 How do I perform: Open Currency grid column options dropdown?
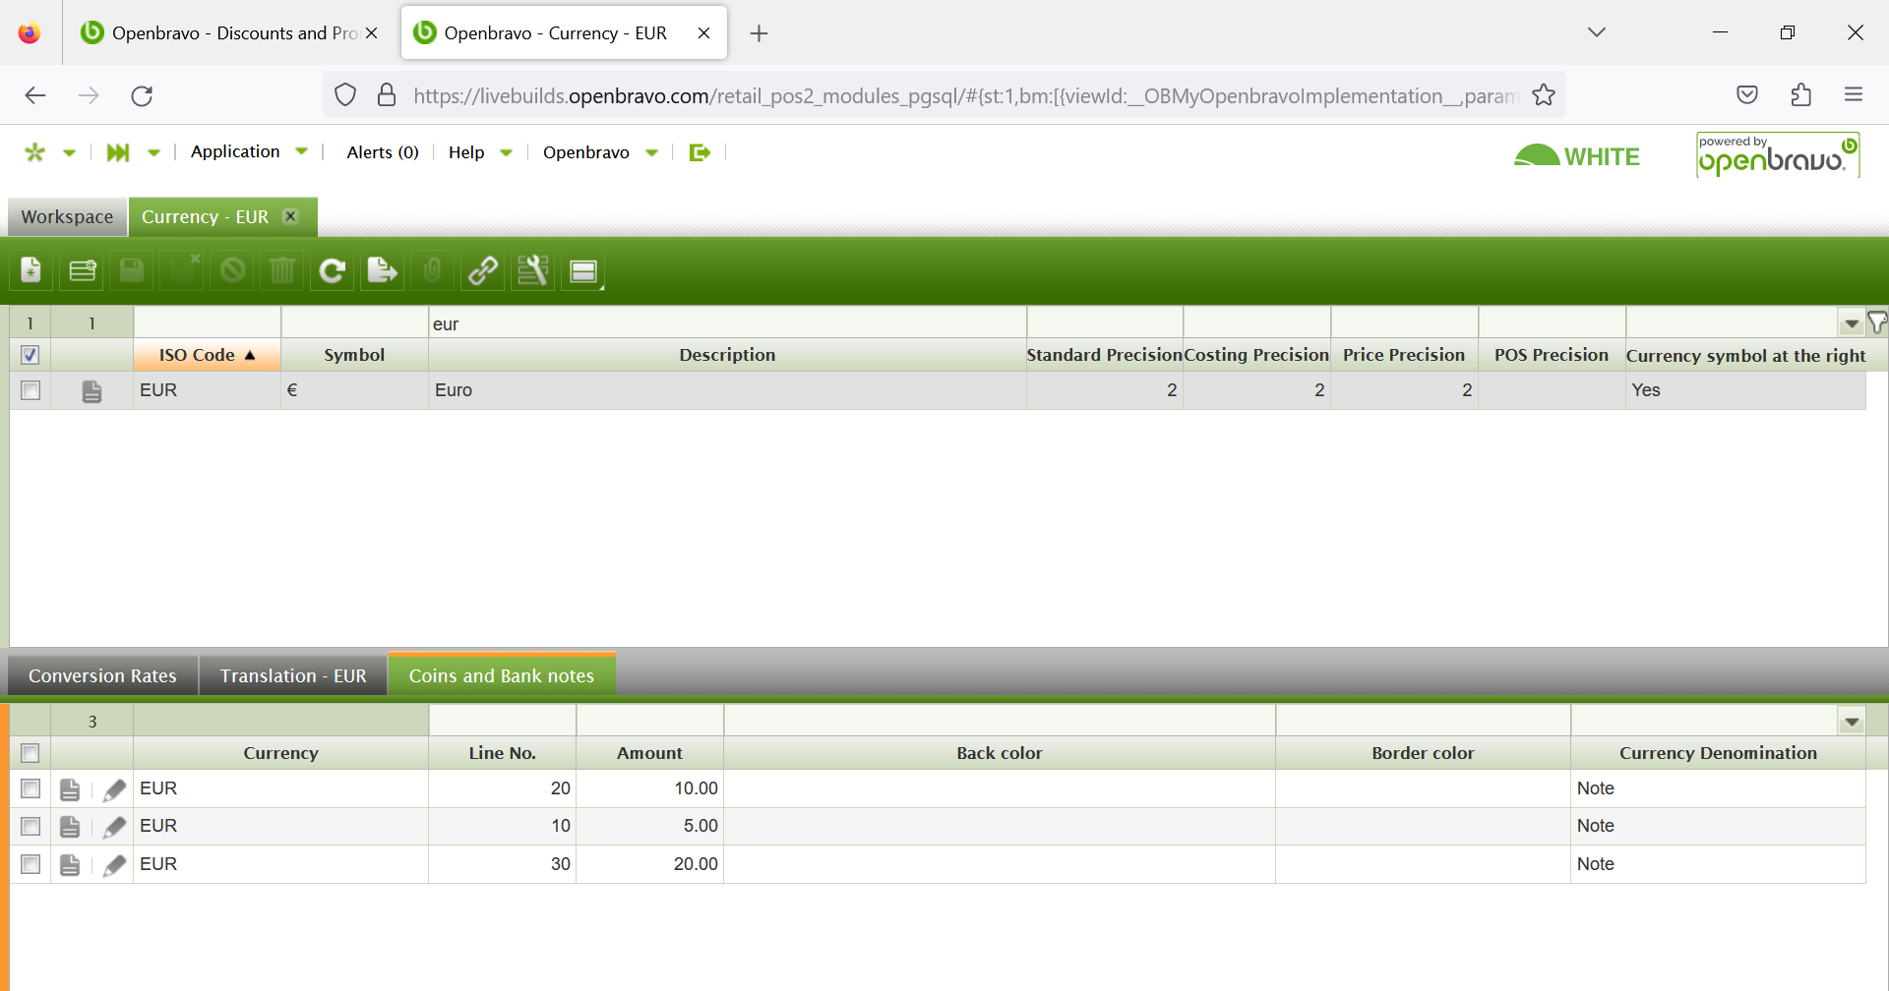1852,323
